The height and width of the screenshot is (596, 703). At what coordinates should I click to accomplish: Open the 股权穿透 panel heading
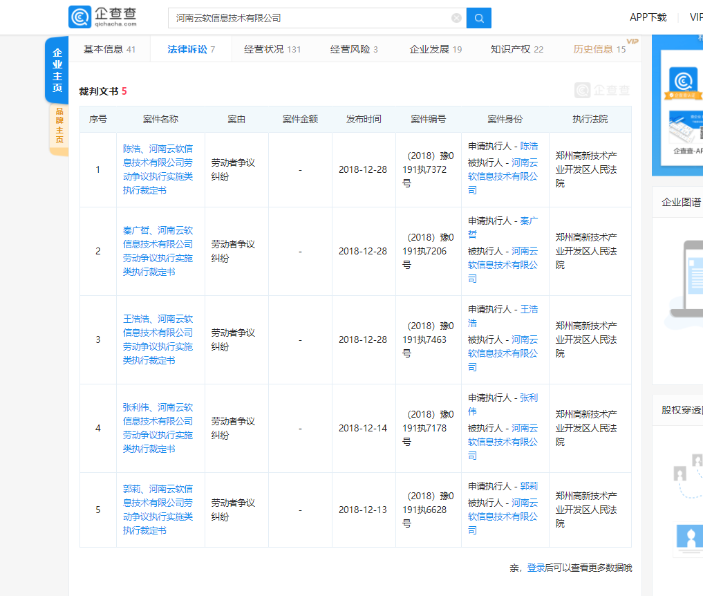point(682,410)
